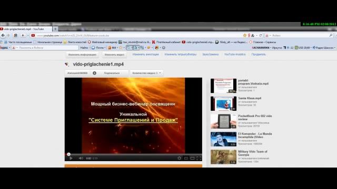Expand the 'Количество видео' dropdown
This screenshot has height=189, width=337.
146,73
